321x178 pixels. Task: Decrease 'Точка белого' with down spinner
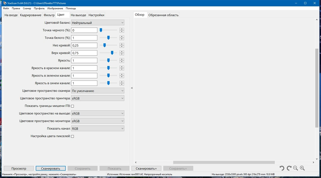[122, 39]
